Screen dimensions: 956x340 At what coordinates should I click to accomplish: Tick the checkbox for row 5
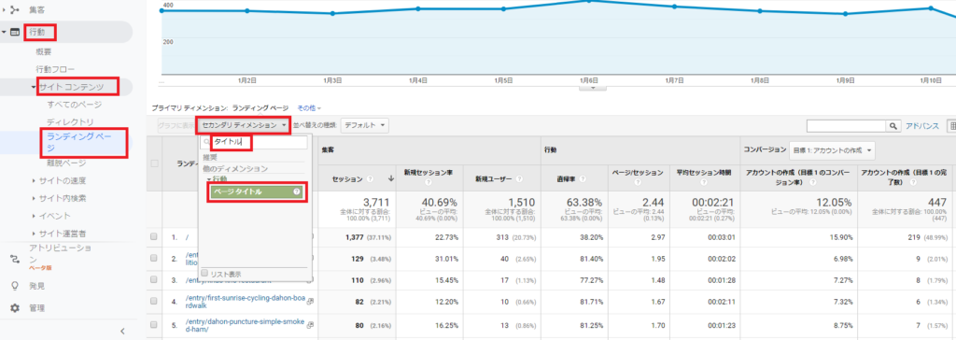click(154, 324)
